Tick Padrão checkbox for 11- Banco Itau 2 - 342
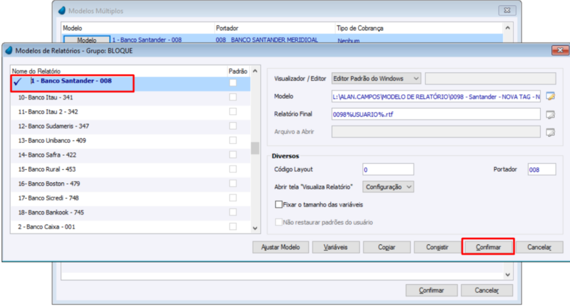Viewport: 570px width, 306px height. [x=233, y=112]
